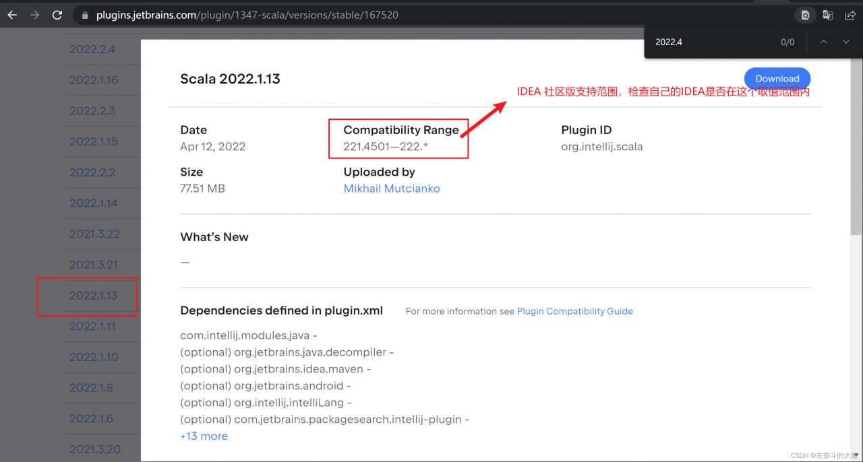Open the Google Translate icon

tap(828, 15)
